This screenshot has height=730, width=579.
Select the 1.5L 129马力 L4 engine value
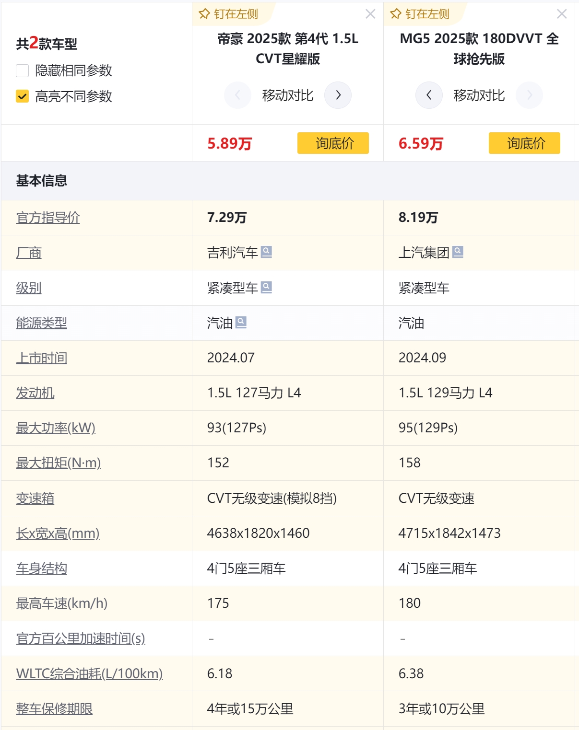pyautogui.click(x=446, y=393)
